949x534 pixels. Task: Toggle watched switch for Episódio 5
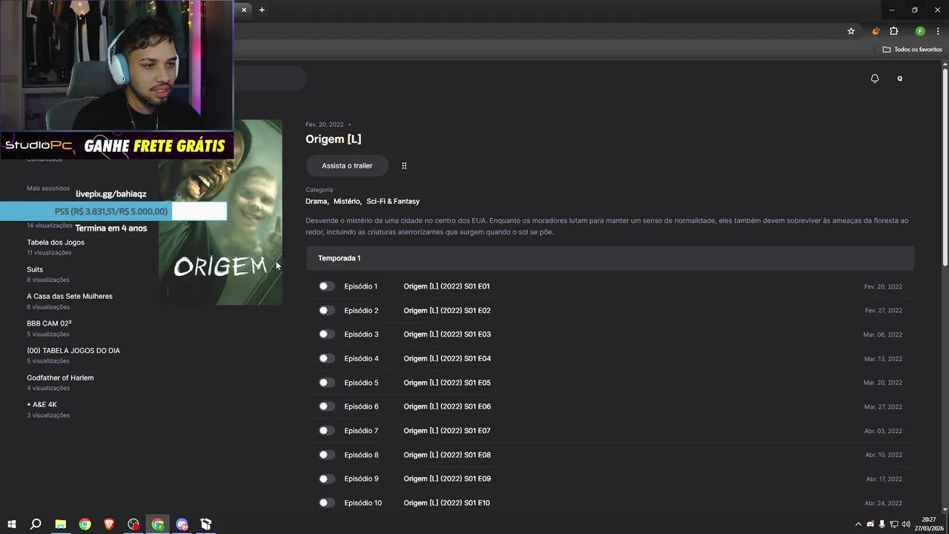click(326, 383)
